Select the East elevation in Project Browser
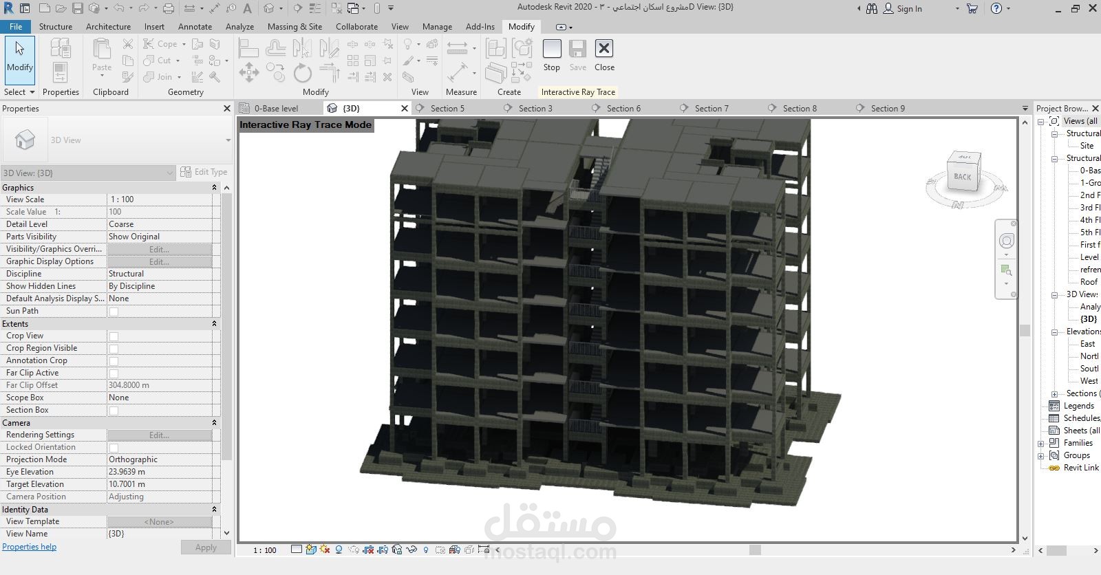Image resolution: width=1101 pixels, height=575 pixels. (x=1087, y=344)
